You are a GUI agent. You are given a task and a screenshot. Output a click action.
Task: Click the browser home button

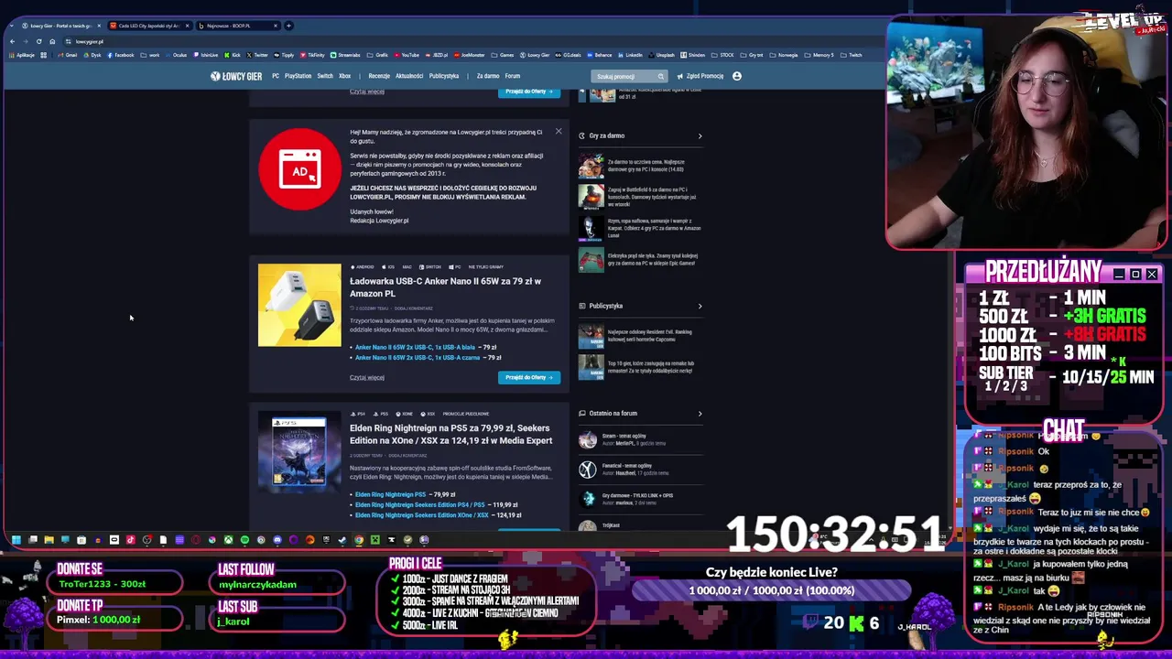[51, 41]
